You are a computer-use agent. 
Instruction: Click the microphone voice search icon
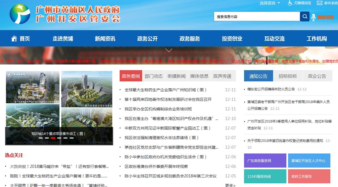[x=313, y=17]
